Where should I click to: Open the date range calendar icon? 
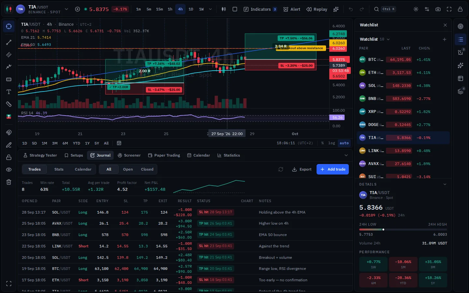119,143
